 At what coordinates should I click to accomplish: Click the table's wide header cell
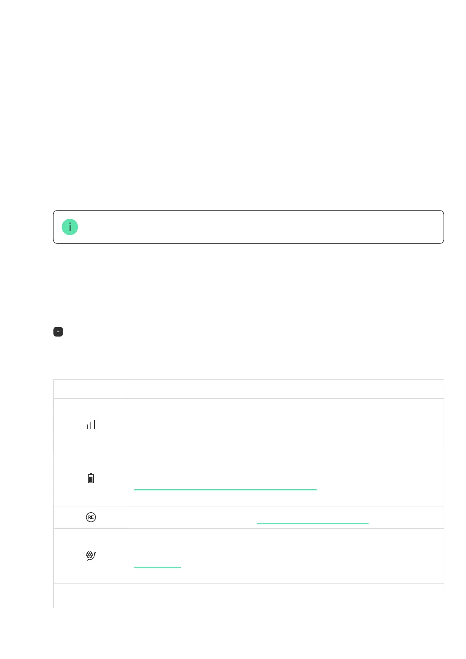click(x=286, y=389)
